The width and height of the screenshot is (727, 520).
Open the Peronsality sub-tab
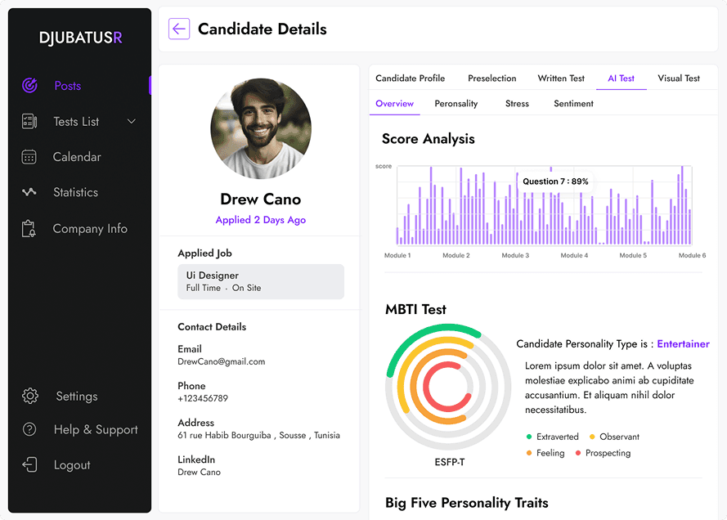[x=456, y=103]
